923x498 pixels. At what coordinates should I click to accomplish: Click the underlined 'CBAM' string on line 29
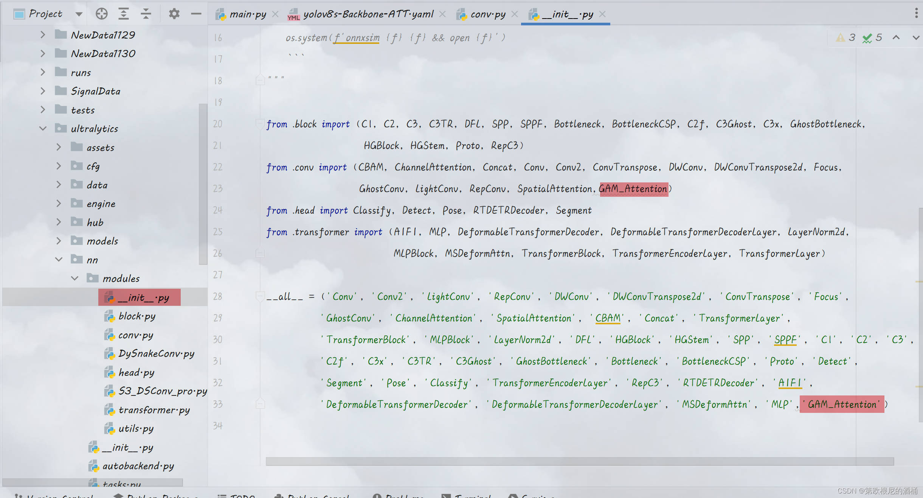608,318
